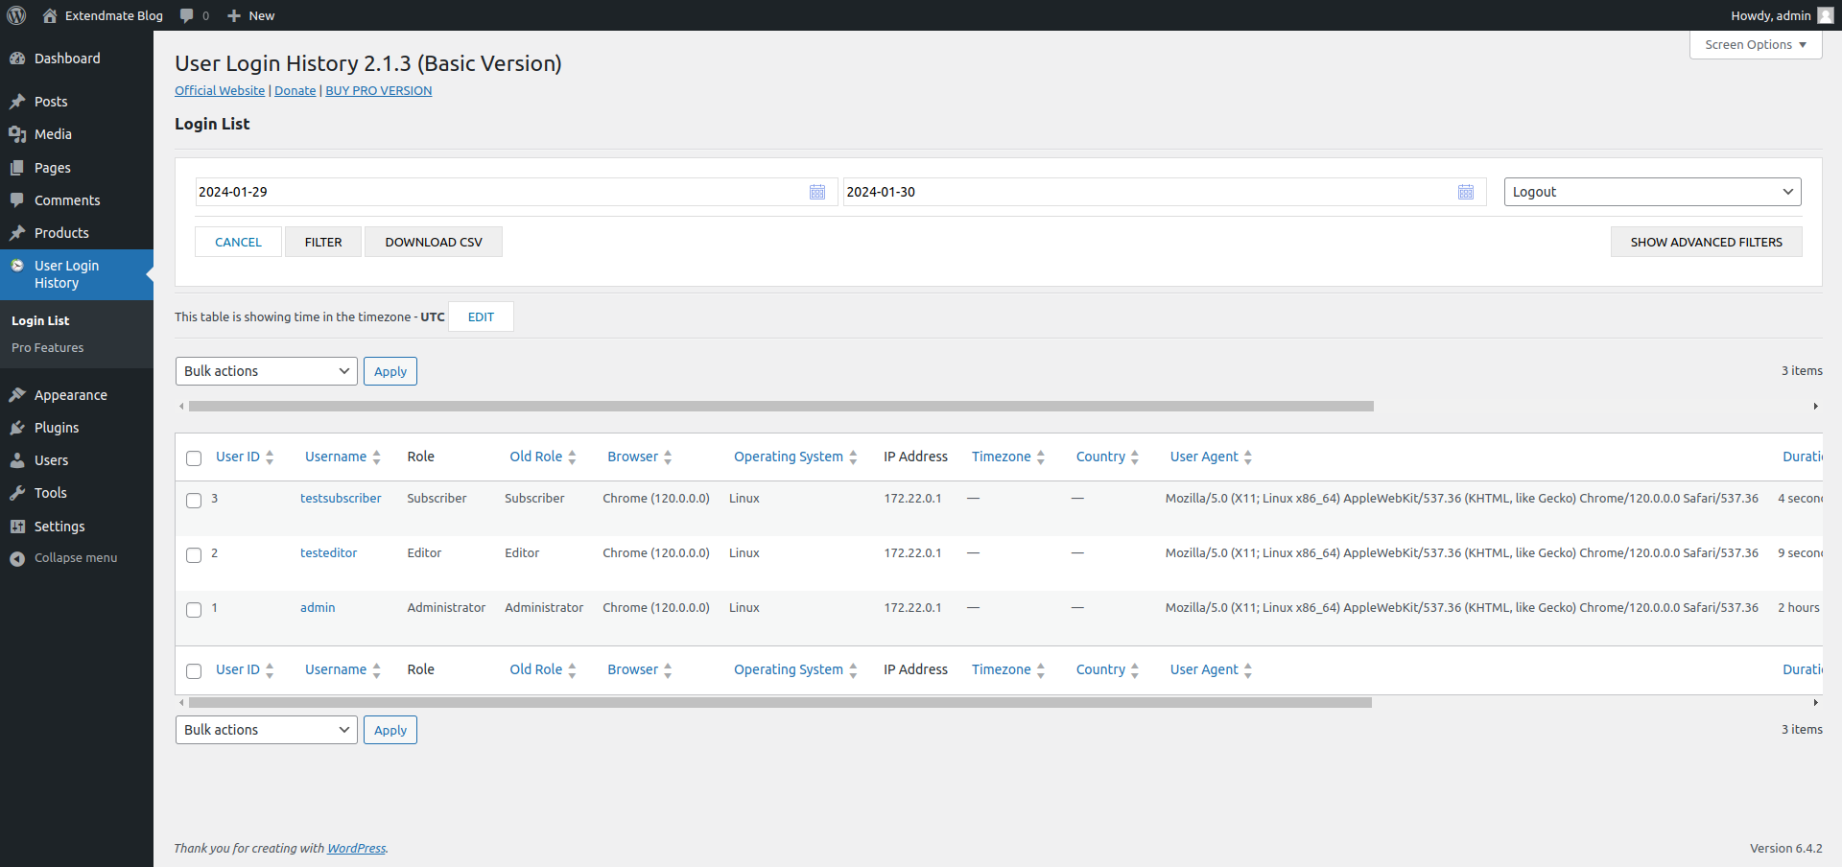
Task: Click the sort arrows beside Browser column
Action: (x=668, y=457)
